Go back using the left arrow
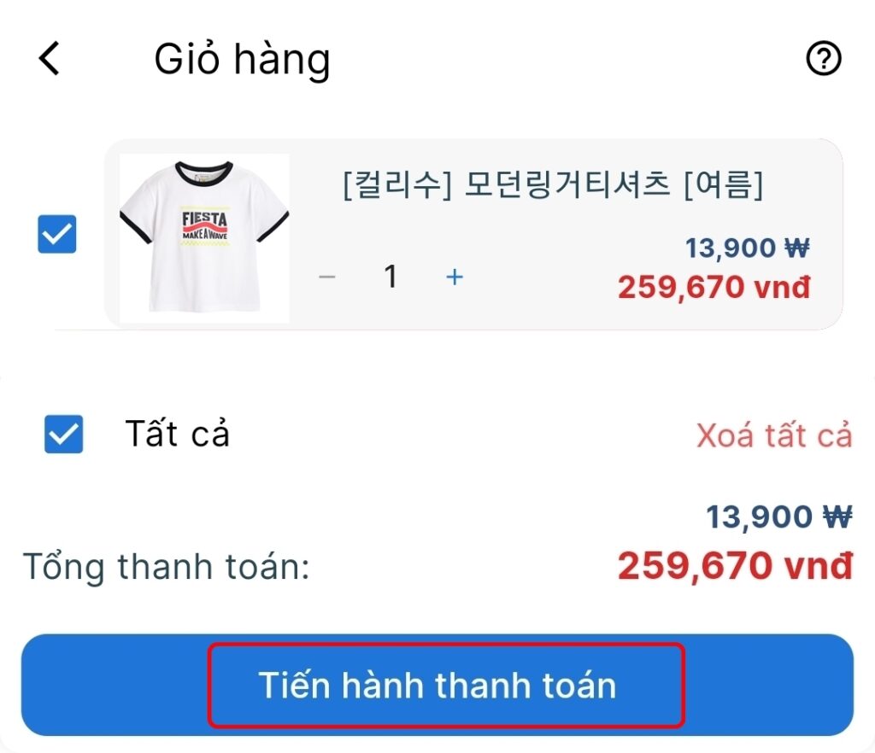 click(49, 58)
